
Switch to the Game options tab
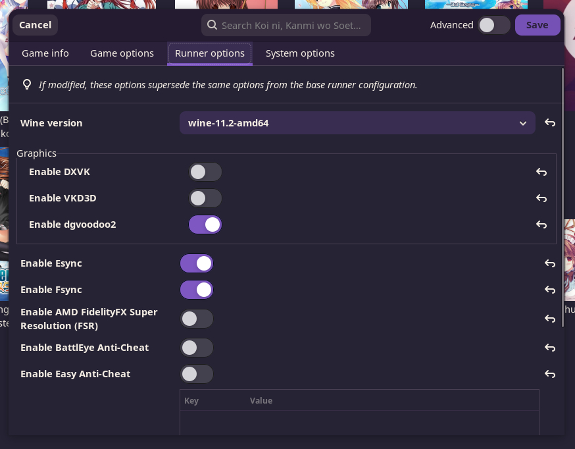pos(122,53)
